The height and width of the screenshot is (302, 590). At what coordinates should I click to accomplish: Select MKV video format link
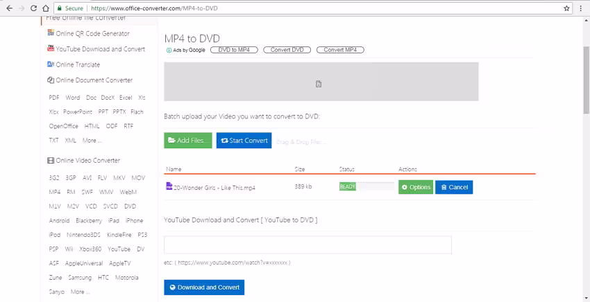pyautogui.click(x=119, y=178)
